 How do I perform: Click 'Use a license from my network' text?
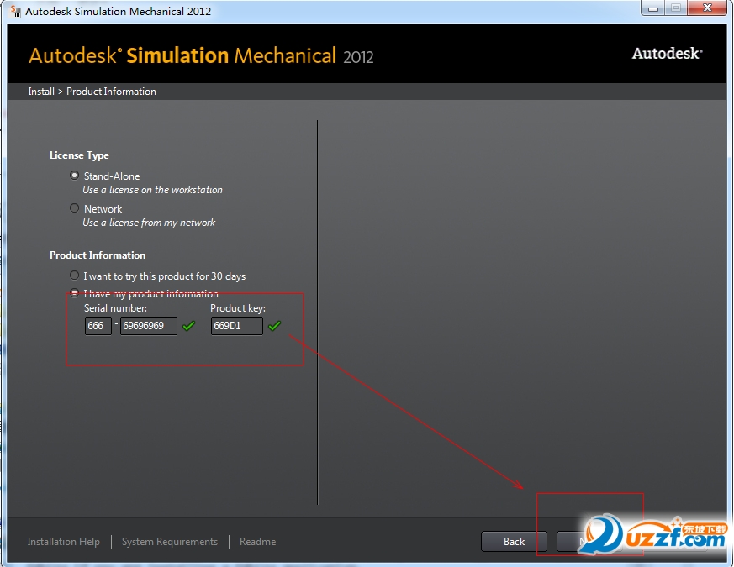pyautogui.click(x=149, y=223)
